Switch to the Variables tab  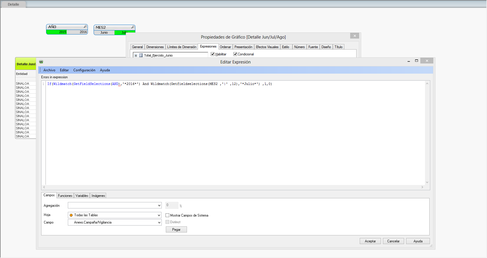click(82, 196)
